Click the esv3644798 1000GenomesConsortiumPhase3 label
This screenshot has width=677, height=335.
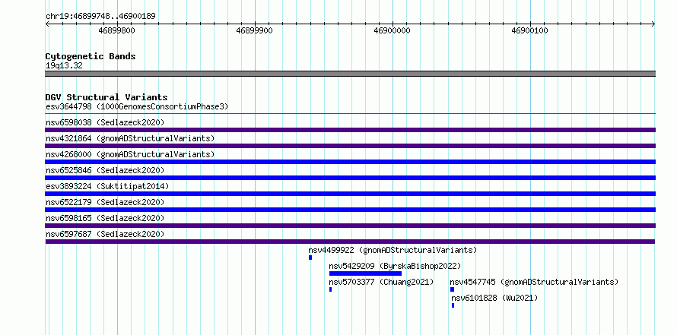coord(137,106)
